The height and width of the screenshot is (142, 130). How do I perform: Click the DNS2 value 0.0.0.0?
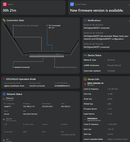click(x=7, y=114)
